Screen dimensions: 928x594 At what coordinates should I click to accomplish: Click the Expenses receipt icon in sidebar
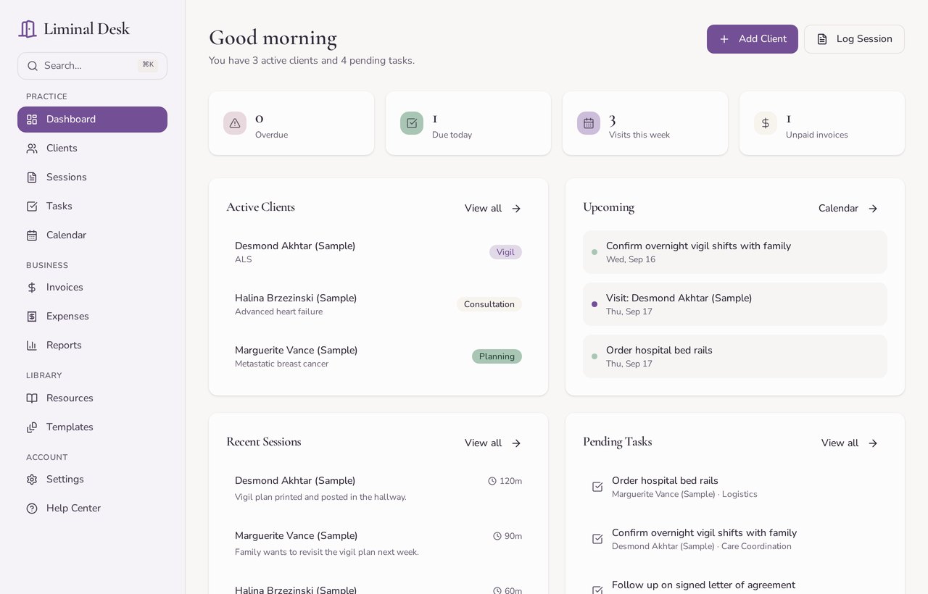[32, 317]
